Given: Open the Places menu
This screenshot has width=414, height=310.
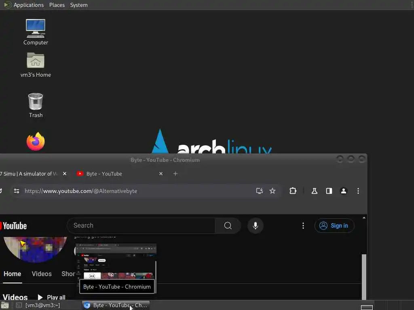Looking at the screenshot, I should click(57, 5).
